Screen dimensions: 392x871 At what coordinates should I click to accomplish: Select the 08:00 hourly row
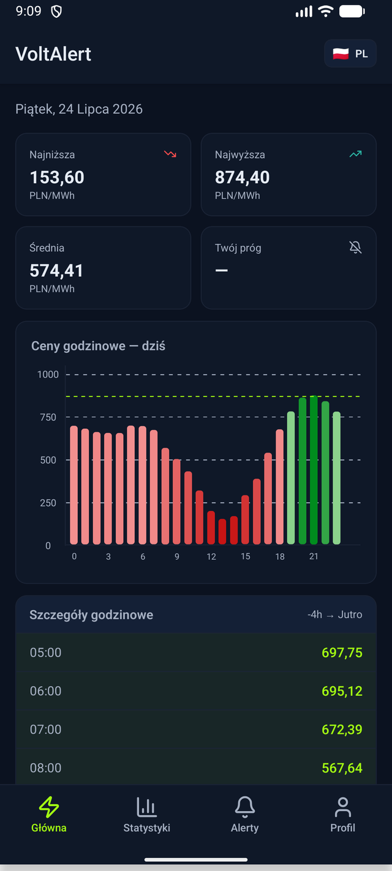(196, 767)
